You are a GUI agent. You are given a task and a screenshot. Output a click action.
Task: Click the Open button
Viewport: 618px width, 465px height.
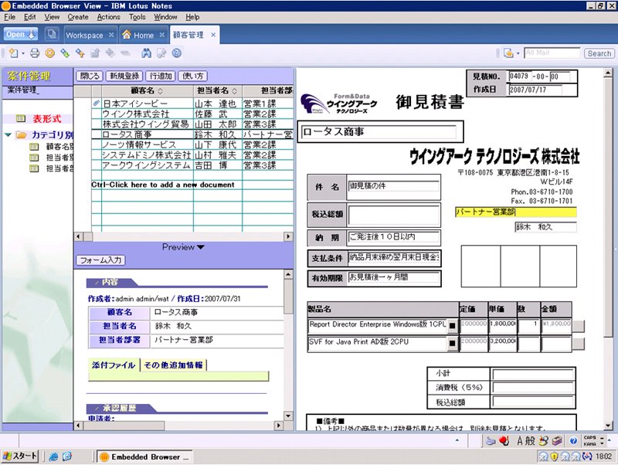[21, 34]
